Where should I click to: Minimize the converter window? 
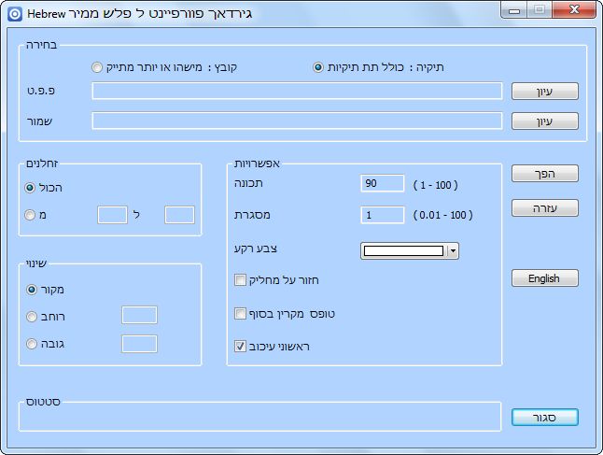[x=513, y=10]
